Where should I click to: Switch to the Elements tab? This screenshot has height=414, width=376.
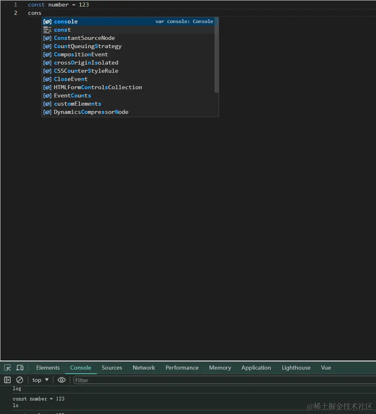point(48,368)
